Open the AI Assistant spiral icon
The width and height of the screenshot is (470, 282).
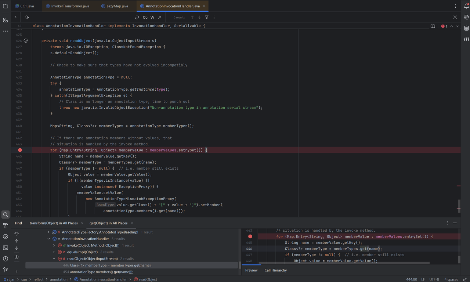tap(466, 17)
